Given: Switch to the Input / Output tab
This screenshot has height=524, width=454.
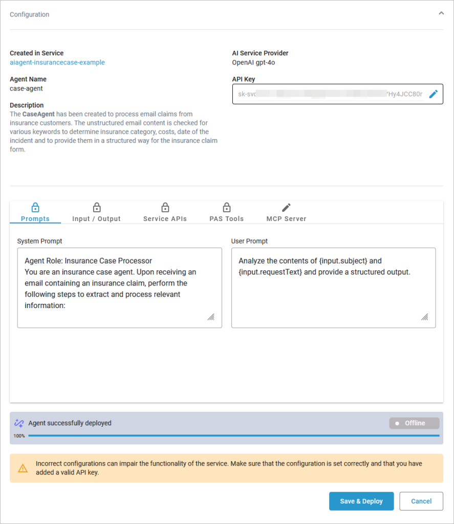Looking at the screenshot, I should point(96,219).
